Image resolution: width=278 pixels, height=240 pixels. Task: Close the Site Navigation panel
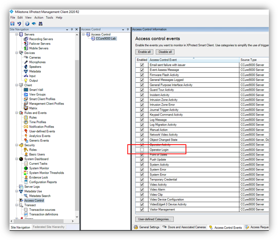pos(77,29)
